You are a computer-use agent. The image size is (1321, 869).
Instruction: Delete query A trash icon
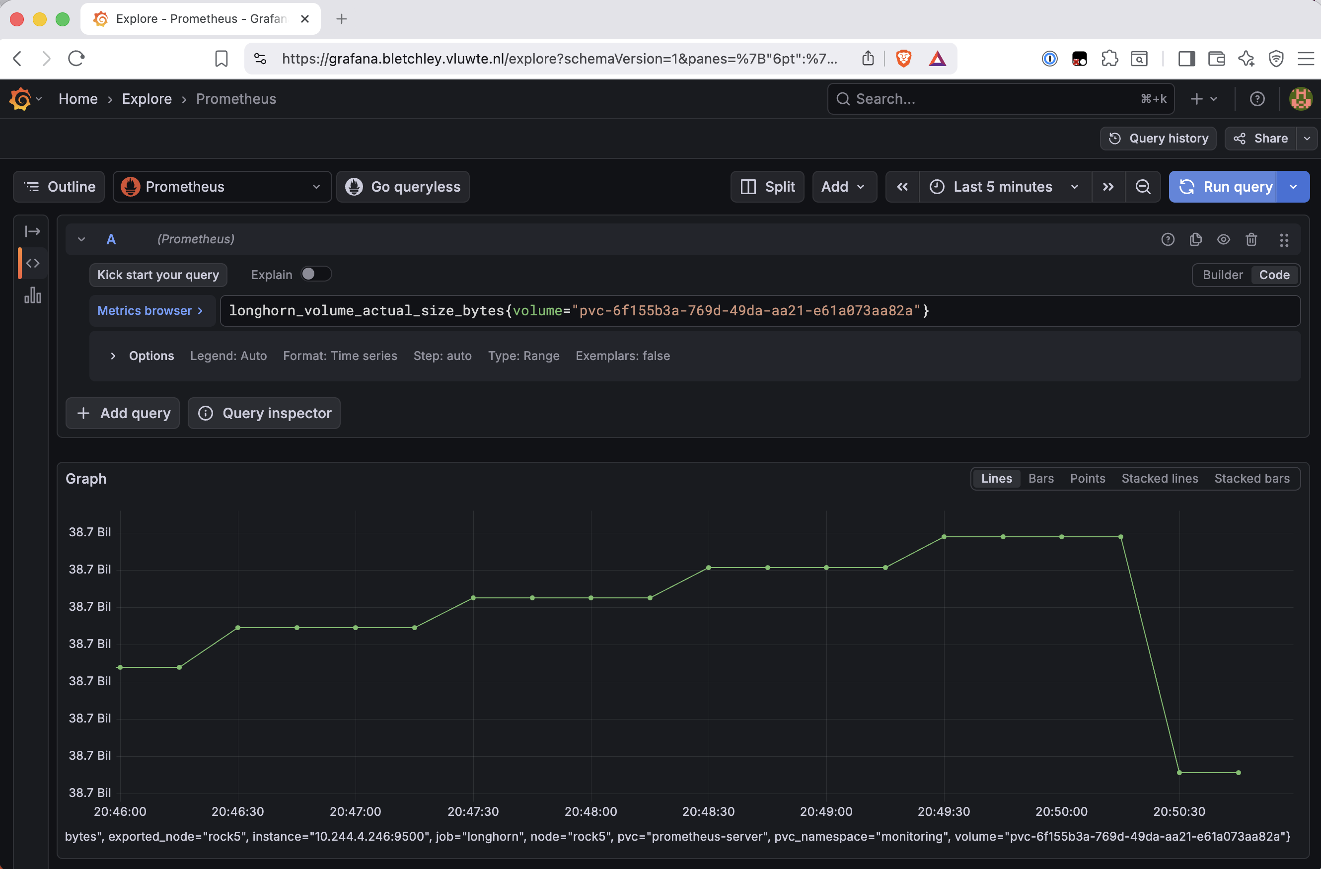click(1251, 239)
